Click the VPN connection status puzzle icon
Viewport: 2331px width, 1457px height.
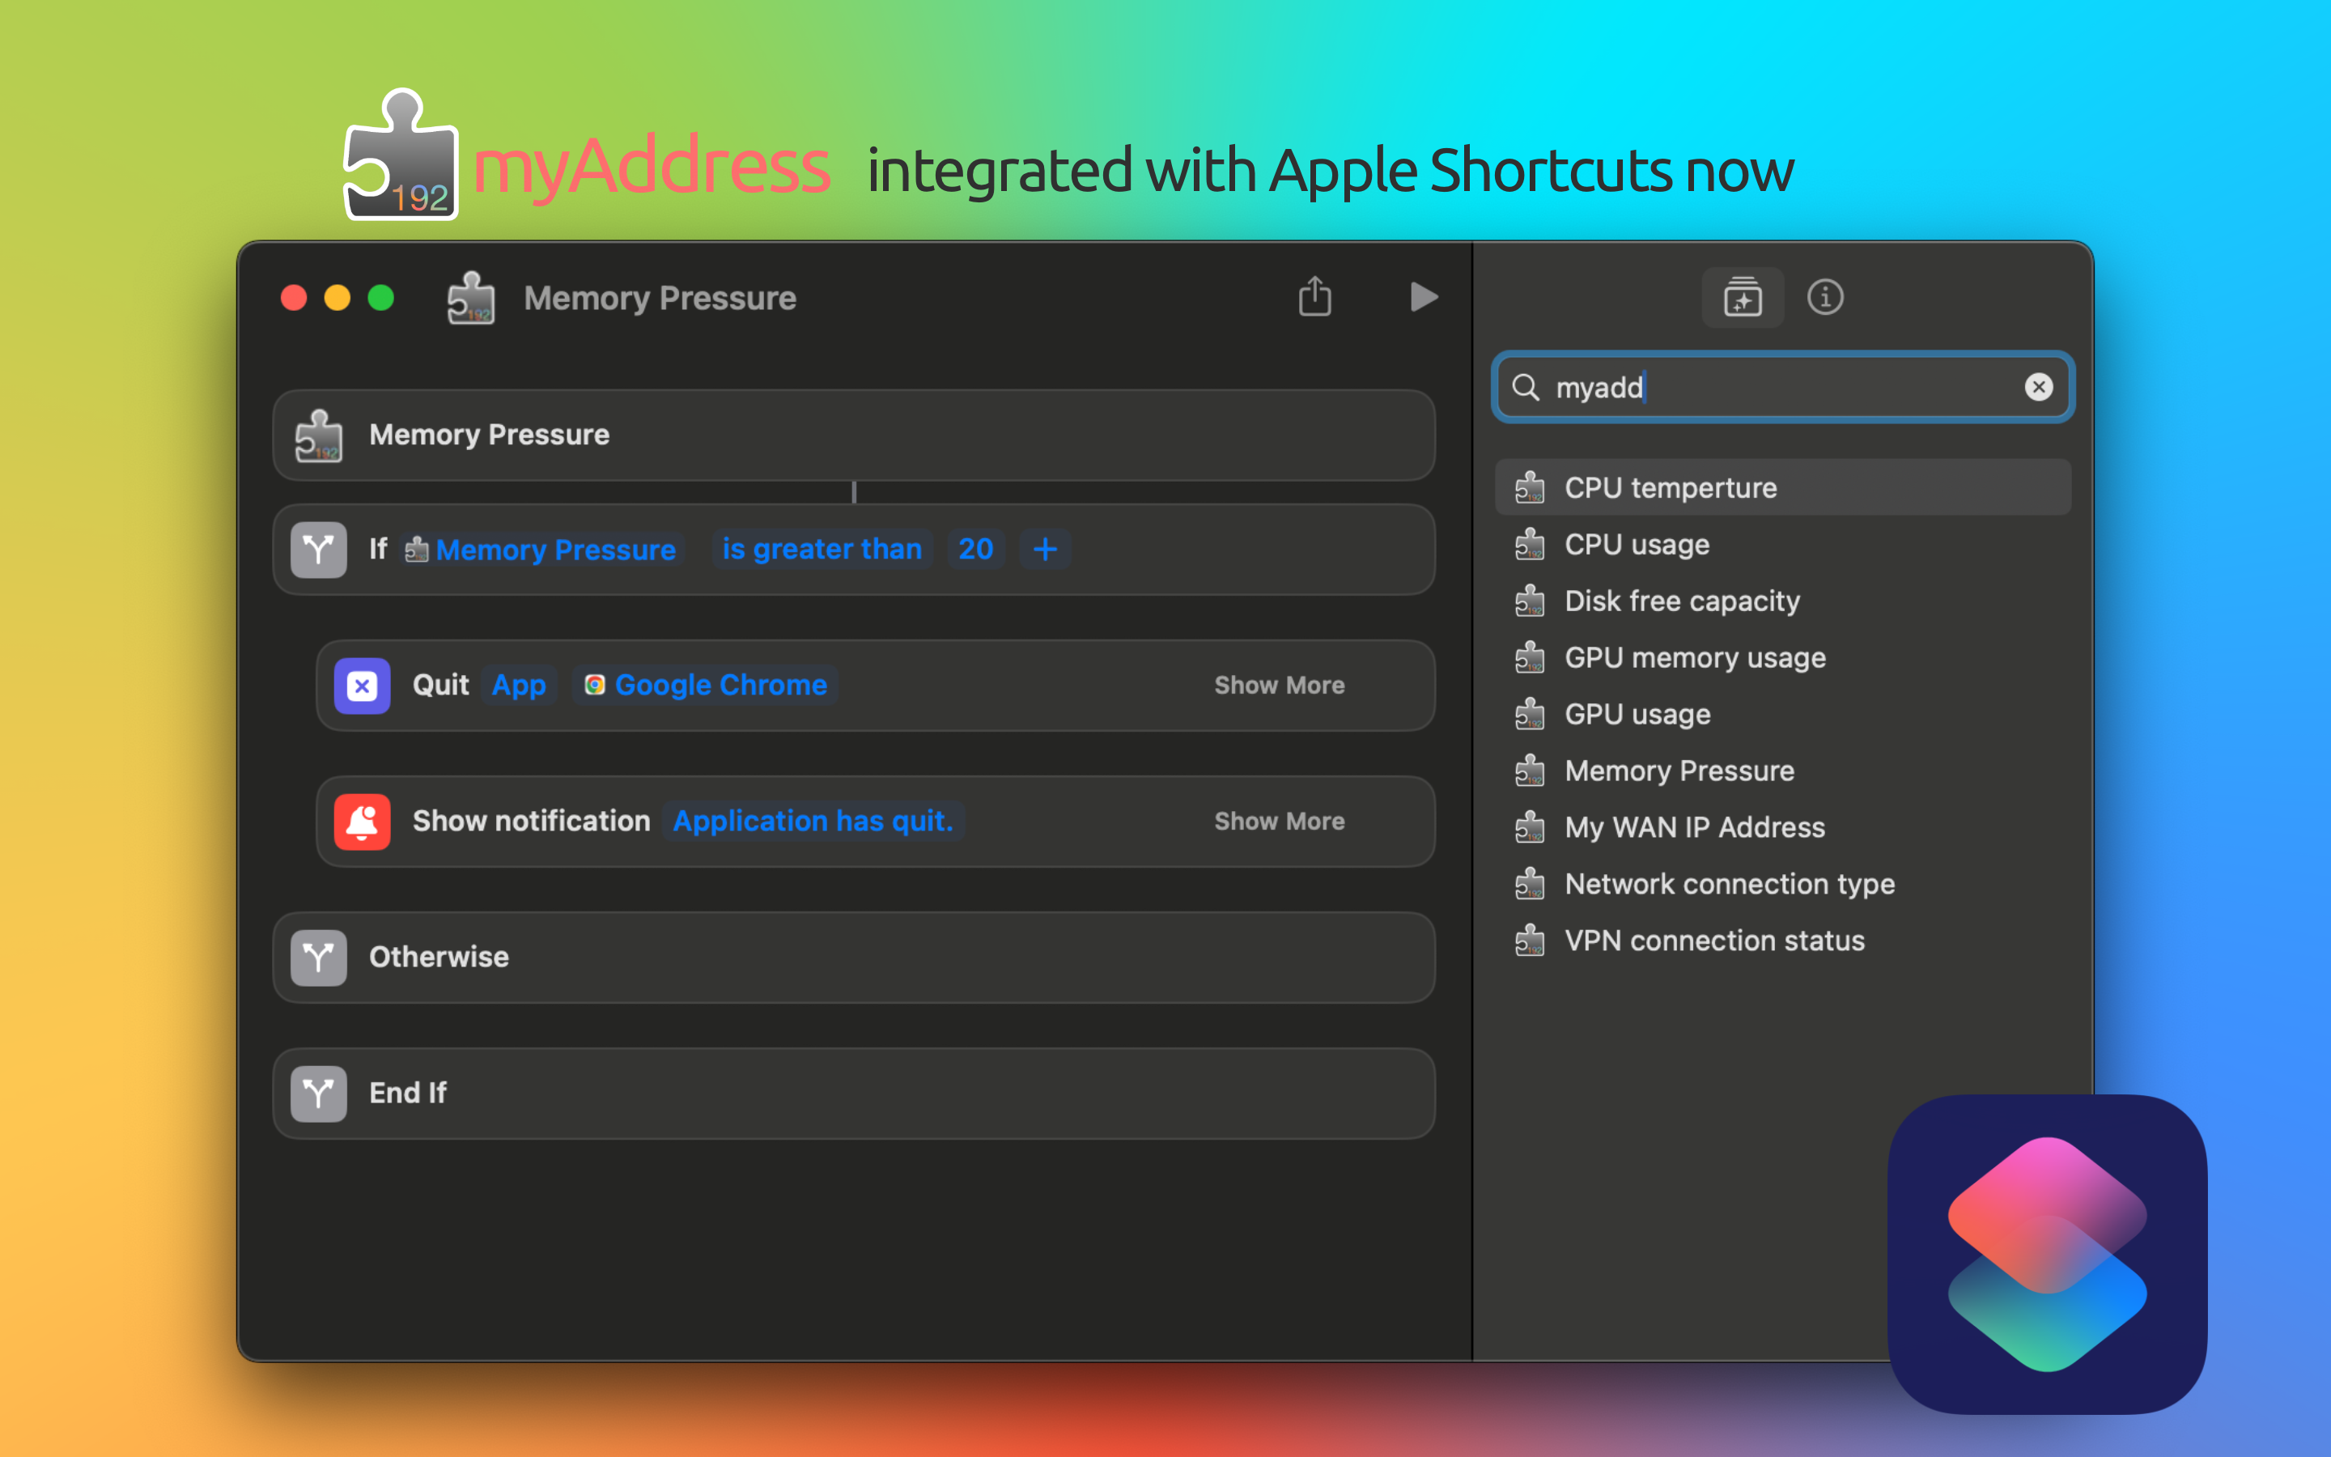1530,941
